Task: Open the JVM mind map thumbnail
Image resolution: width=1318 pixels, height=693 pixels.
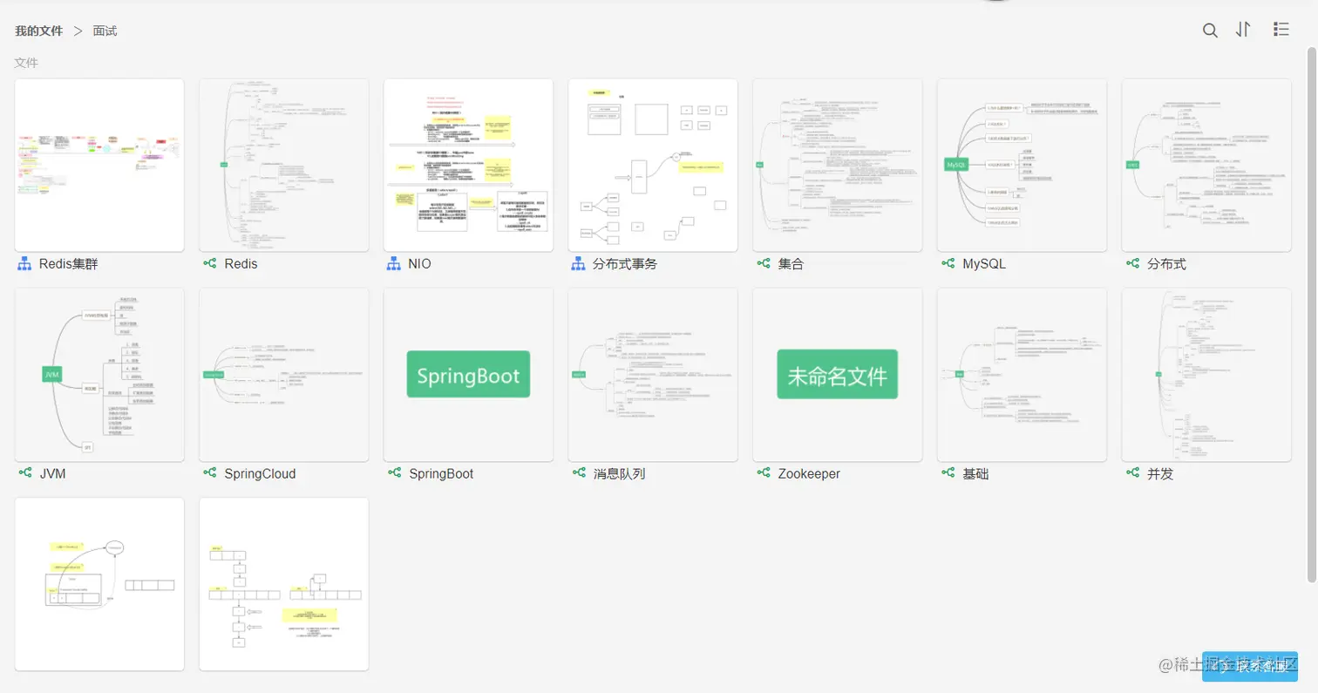Action: pos(99,375)
